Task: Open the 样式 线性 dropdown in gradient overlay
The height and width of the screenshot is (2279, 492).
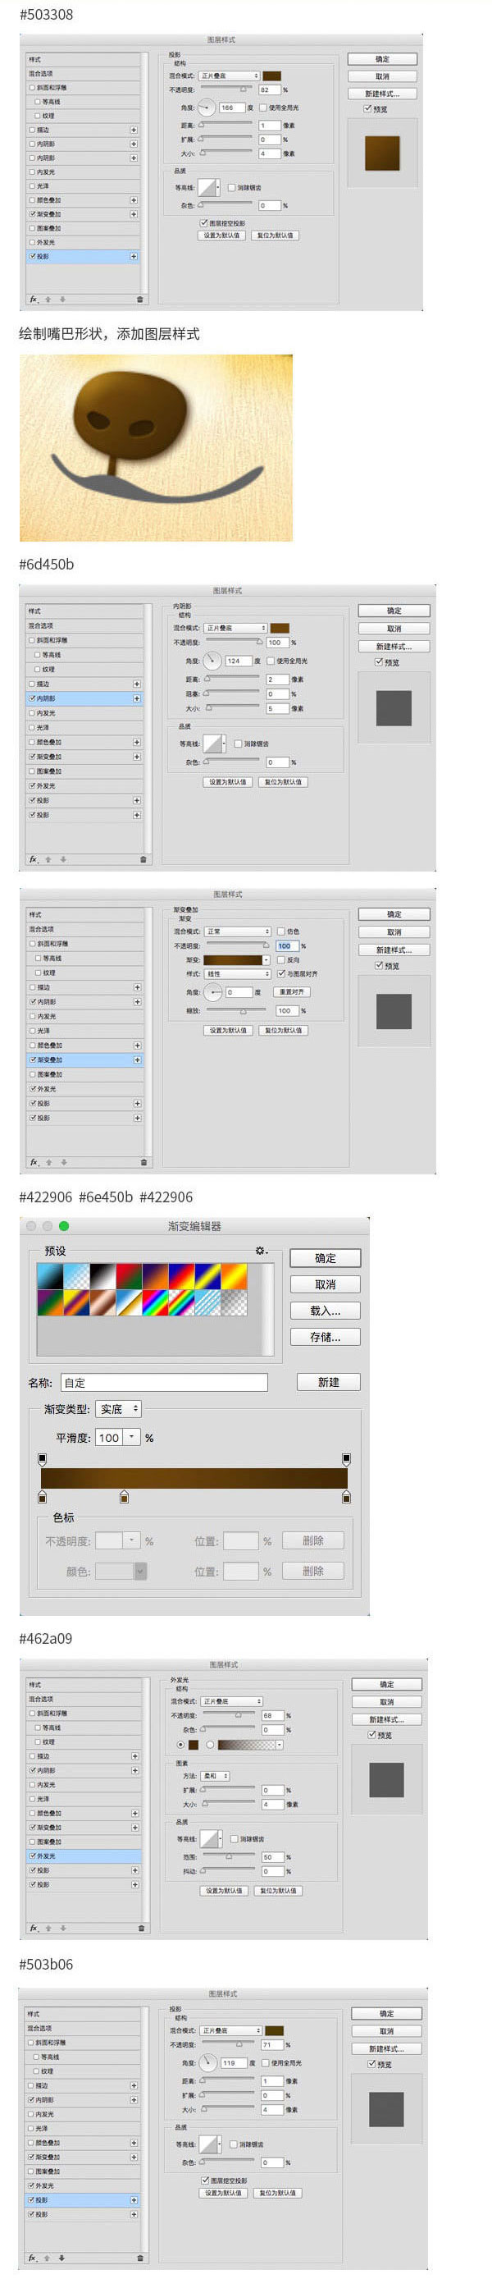Action: pyautogui.click(x=238, y=973)
